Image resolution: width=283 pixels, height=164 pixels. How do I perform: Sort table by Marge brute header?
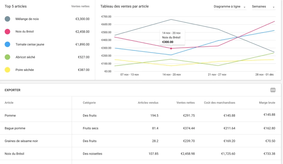click(267, 103)
